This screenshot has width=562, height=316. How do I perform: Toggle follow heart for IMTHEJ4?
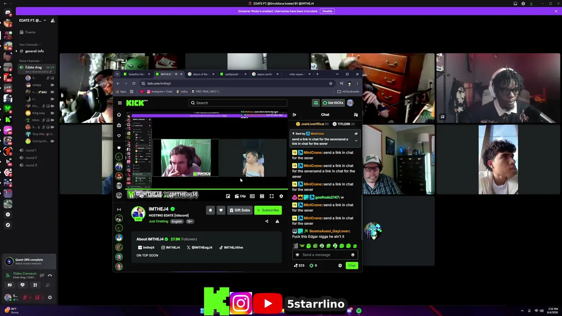coord(221,210)
